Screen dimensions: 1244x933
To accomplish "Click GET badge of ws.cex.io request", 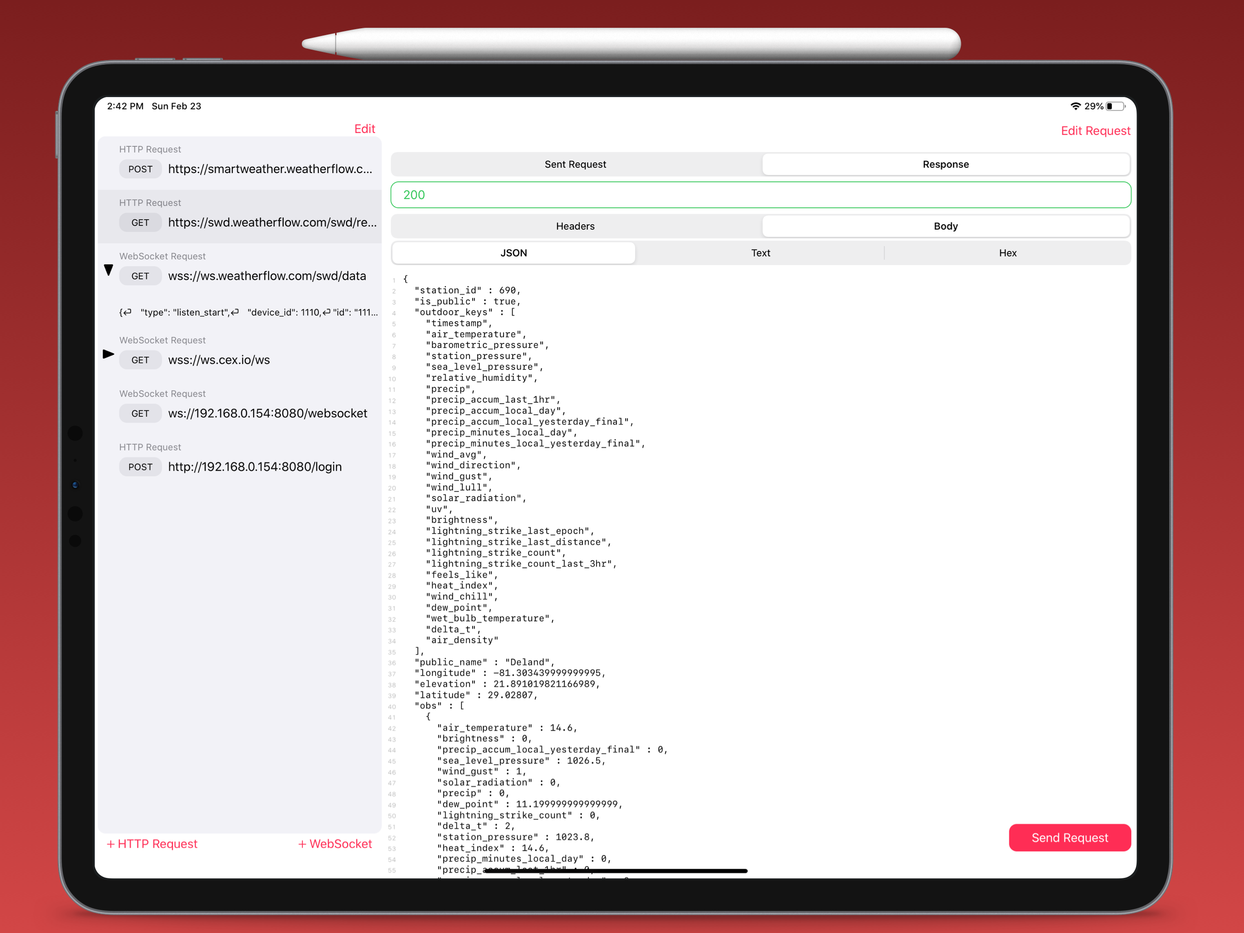I will tap(140, 360).
